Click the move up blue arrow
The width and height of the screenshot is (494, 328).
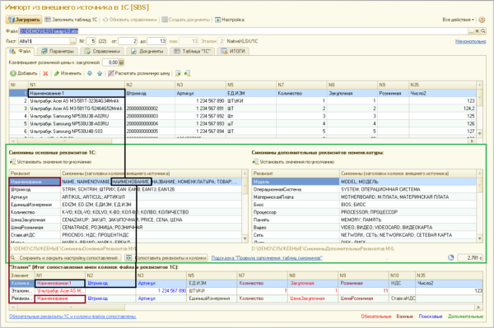(x=100, y=73)
